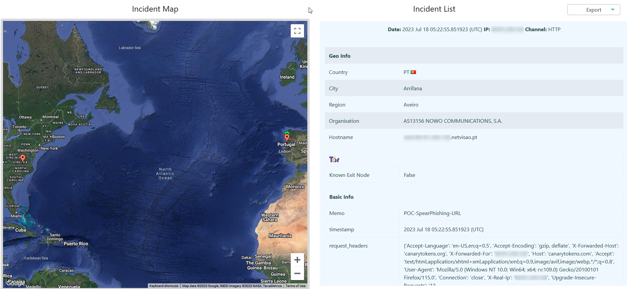
Task: Click the Memo label
Action: 337,213
